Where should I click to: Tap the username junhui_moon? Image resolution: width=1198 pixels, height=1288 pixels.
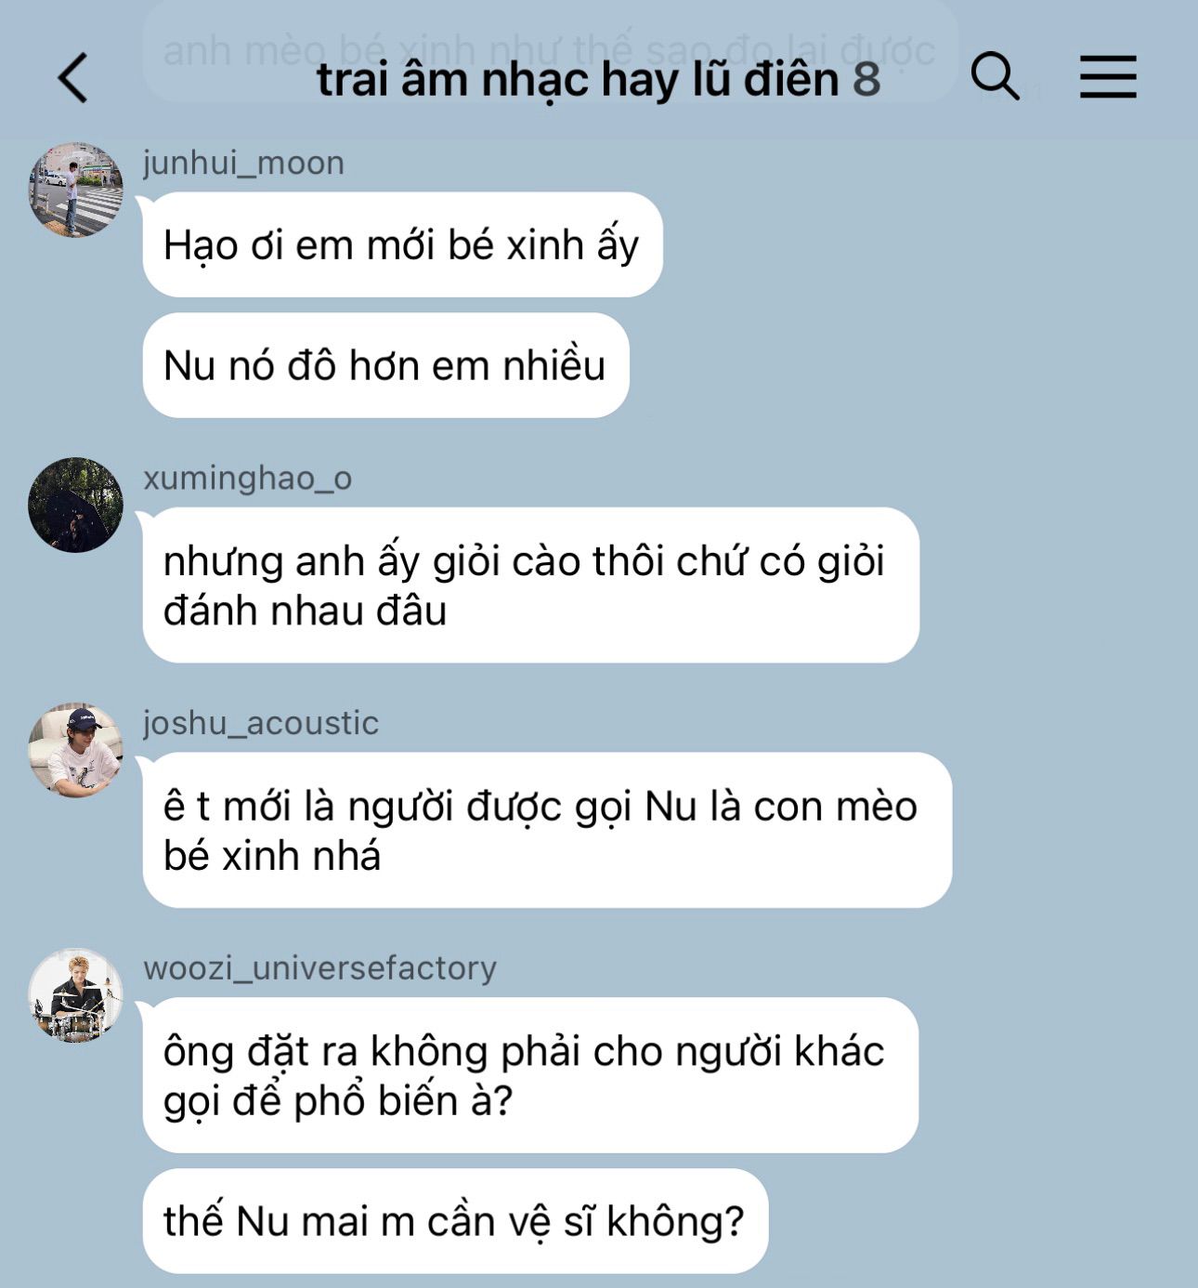pyautogui.click(x=243, y=163)
